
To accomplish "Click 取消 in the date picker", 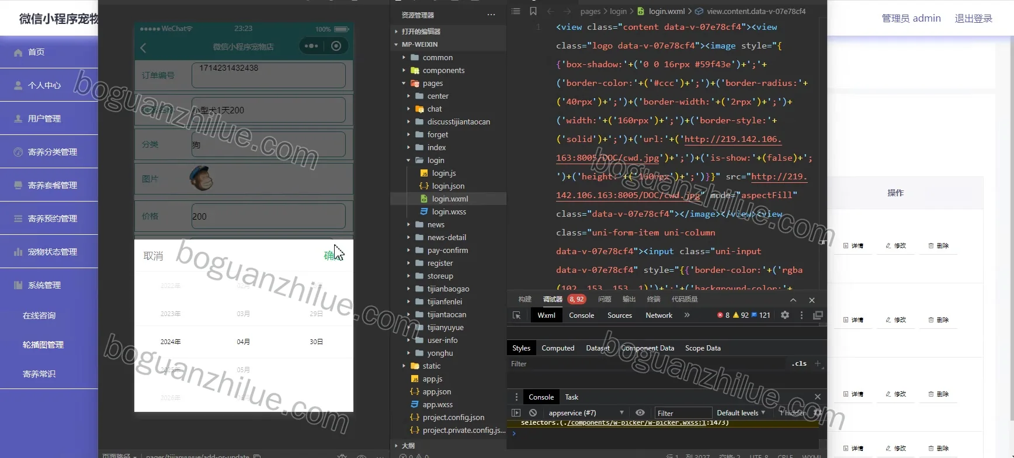I will pos(154,256).
